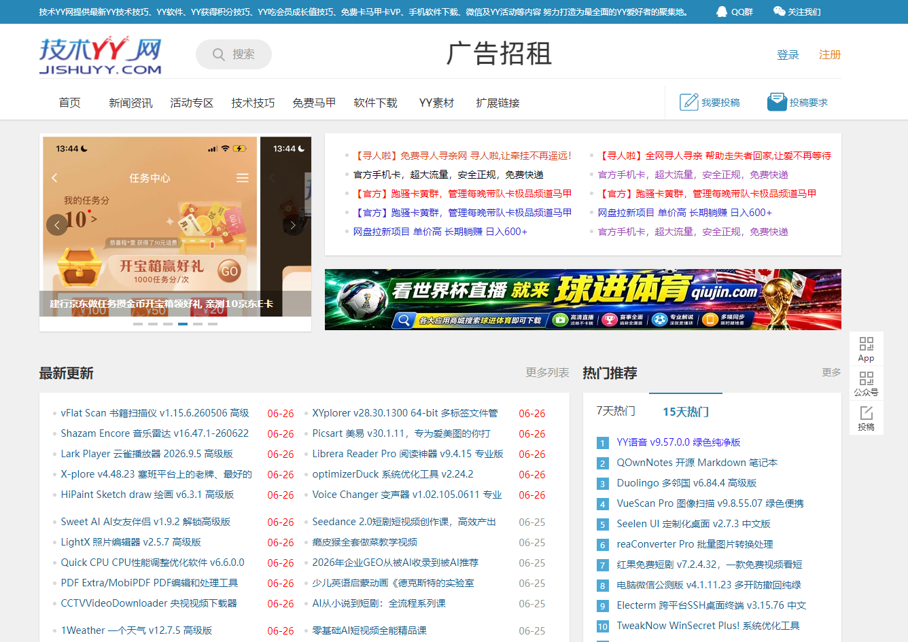
Task: Open hot item reaConverter Pro
Action: (x=695, y=544)
